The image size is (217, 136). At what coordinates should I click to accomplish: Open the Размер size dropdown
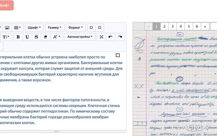click(55, 28)
